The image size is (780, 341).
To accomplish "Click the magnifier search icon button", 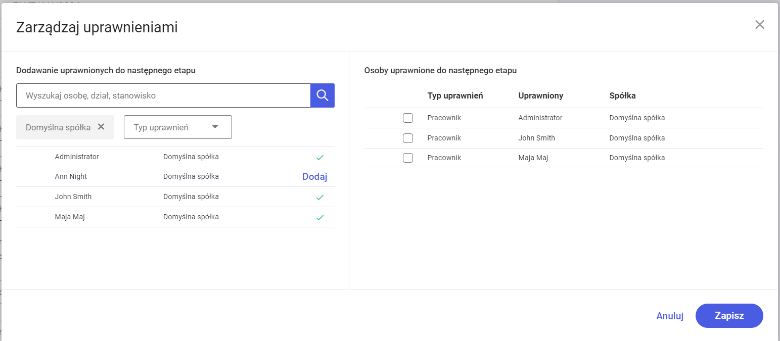I will [322, 95].
